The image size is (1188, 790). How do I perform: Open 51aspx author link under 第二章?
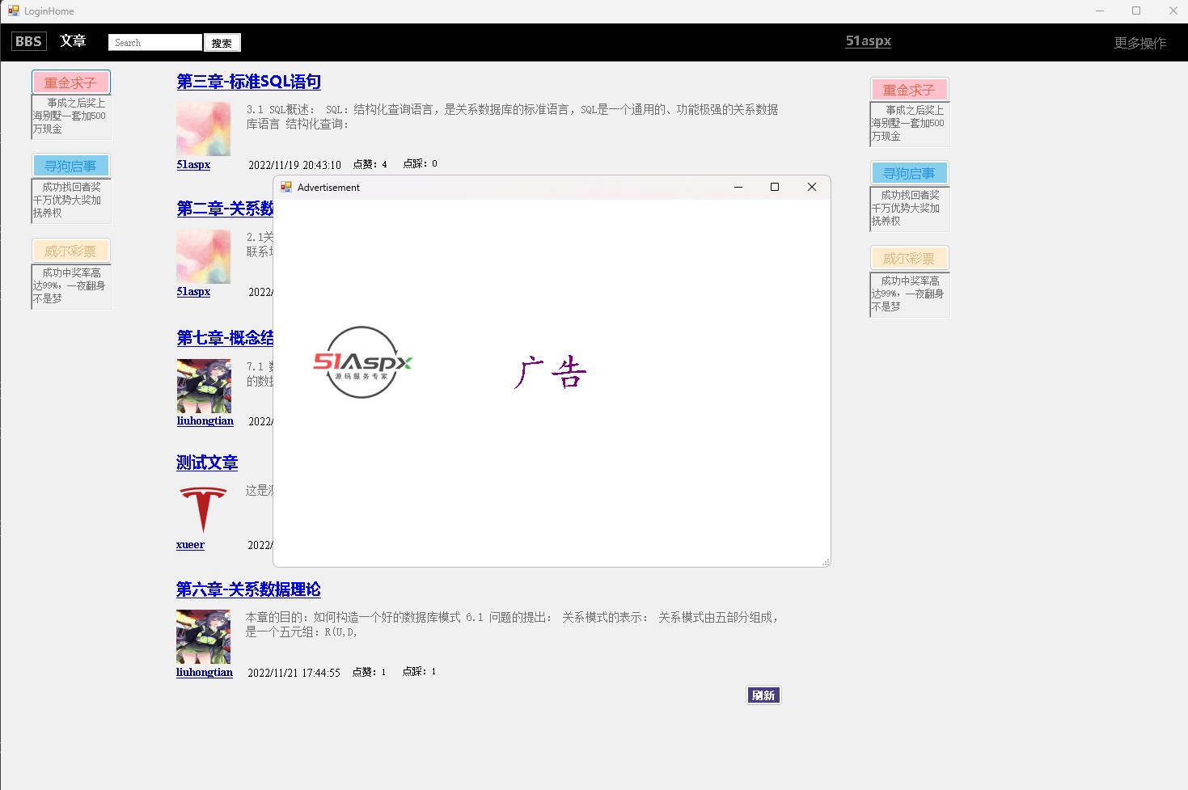click(x=193, y=291)
